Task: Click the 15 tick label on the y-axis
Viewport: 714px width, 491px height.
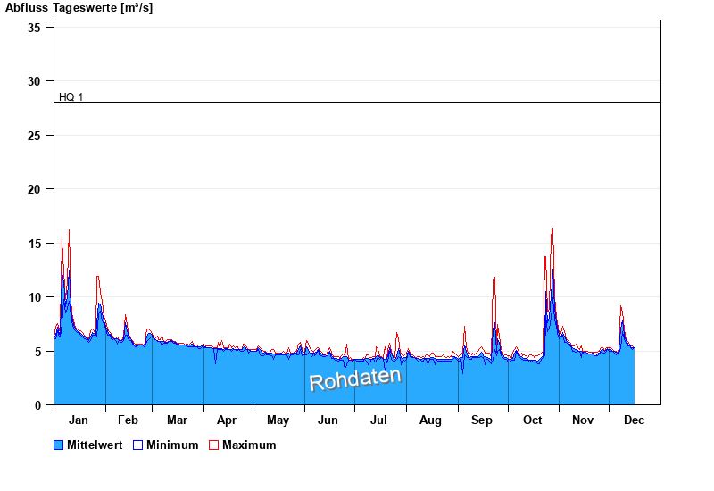Action: click(34, 244)
